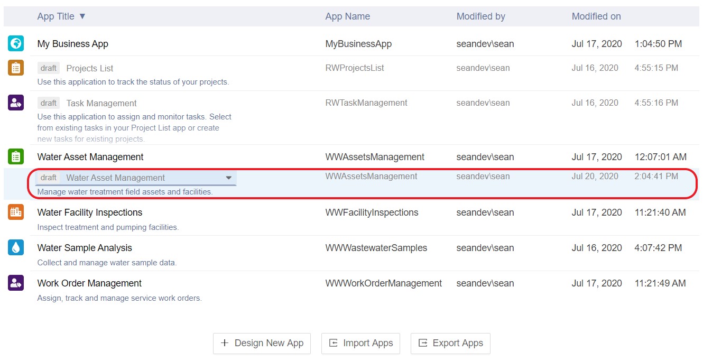The width and height of the screenshot is (703, 361).
Task: Click the orange clipboard icon for Projects List
Action: pyautogui.click(x=16, y=68)
